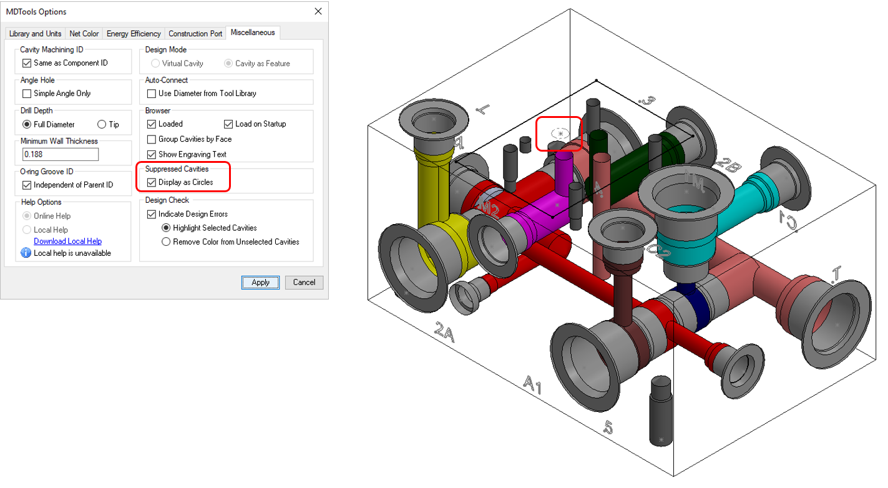Screen dimensions: 888x488
Task: Select Virtual Cavity design mode
Action: click(155, 63)
